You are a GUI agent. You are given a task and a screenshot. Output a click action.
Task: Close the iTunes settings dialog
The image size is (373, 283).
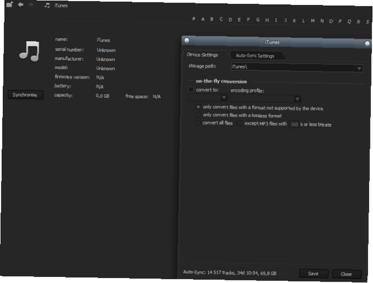point(347,274)
